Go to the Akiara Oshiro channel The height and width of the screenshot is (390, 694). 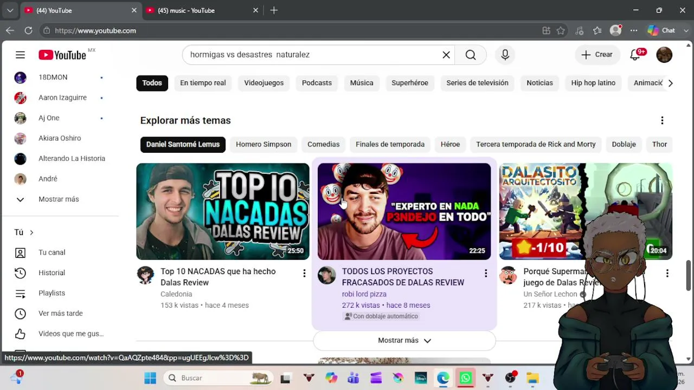click(60, 138)
